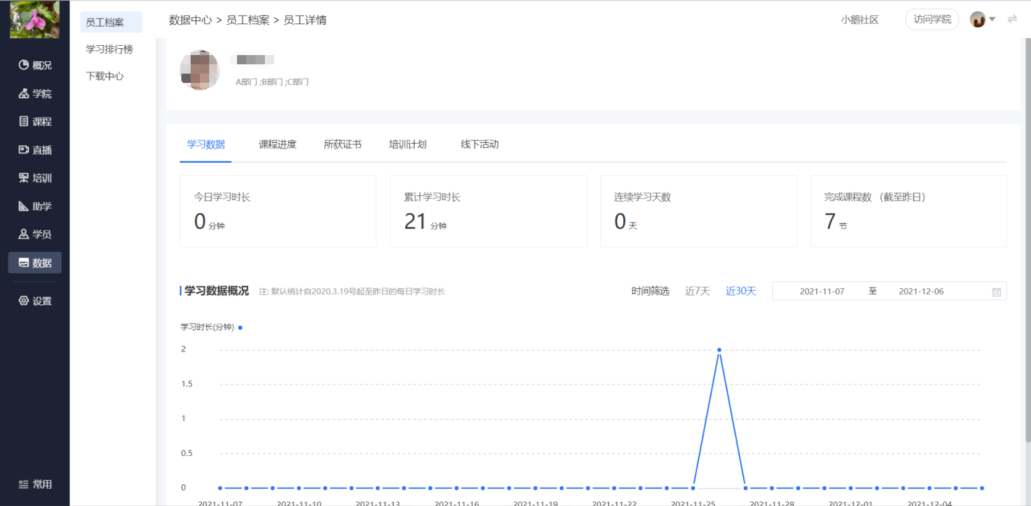1031x506 pixels.
Task: Open the 设置 settings gear item
Action: (35, 301)
